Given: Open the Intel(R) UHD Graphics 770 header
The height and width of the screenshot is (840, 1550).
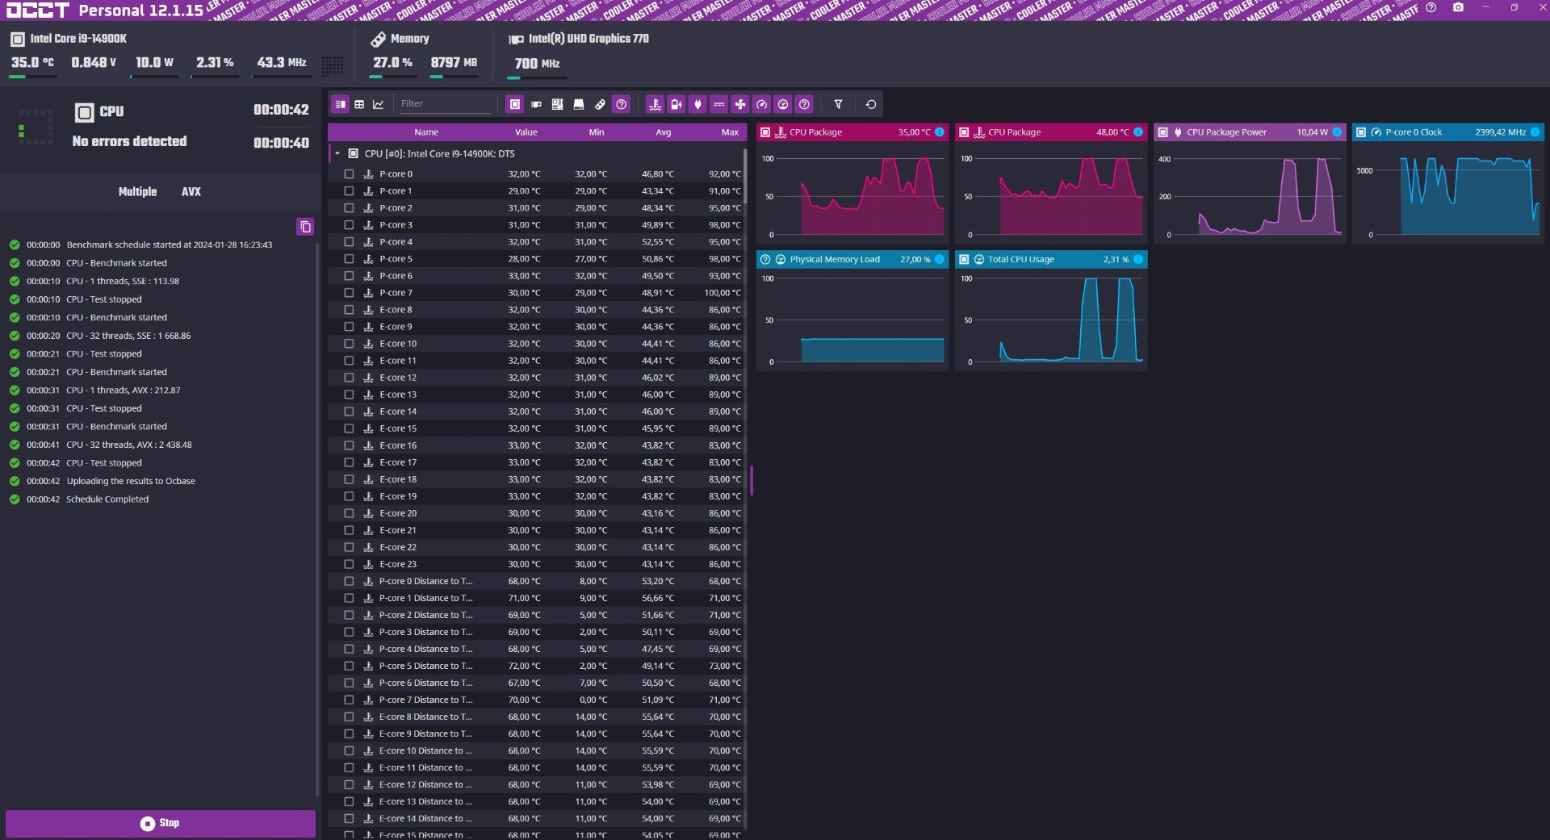Looking at the screenshot, I should pyautogui.click(x=578, y=39).
